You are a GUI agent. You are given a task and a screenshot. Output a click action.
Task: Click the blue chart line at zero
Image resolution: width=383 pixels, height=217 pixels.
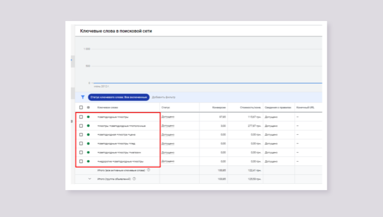[x=207, y=83]
